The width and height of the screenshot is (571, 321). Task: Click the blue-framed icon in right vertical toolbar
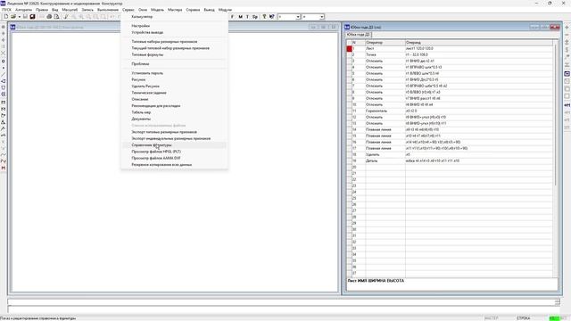point(567,74)
